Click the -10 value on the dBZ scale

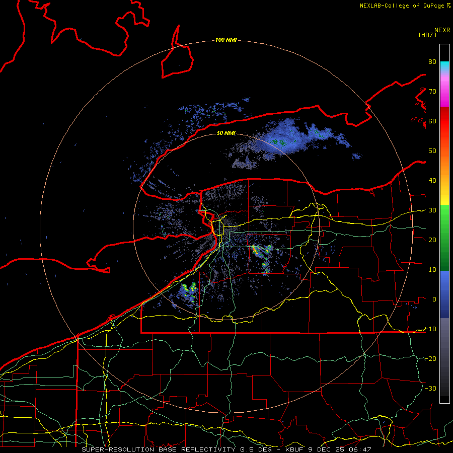click(430, 329)
